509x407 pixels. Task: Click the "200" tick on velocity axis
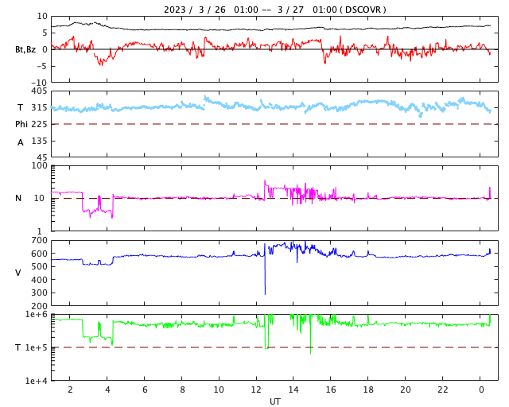[39, 306]
